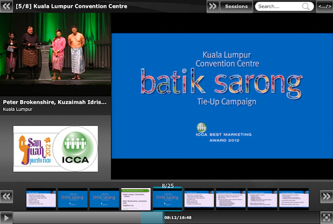Click the magnifier icon in search box
333x224 pixels.
click(x=306, y=6)
